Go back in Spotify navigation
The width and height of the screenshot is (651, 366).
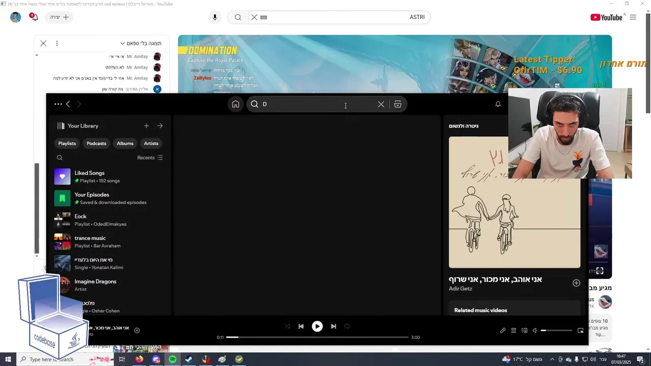pyautogui.click(x=68, y=104)
